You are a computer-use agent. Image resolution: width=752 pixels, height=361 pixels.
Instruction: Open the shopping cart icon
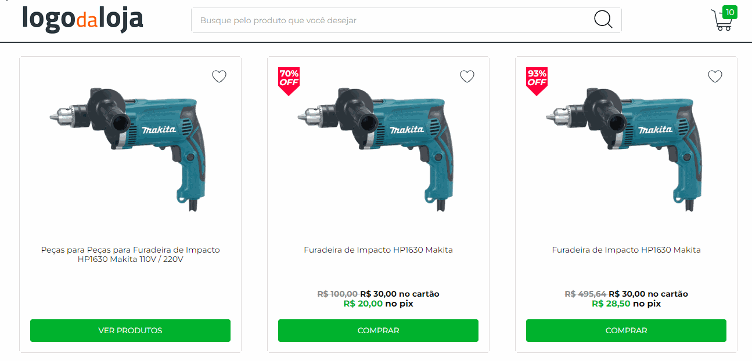click(721, 20)
